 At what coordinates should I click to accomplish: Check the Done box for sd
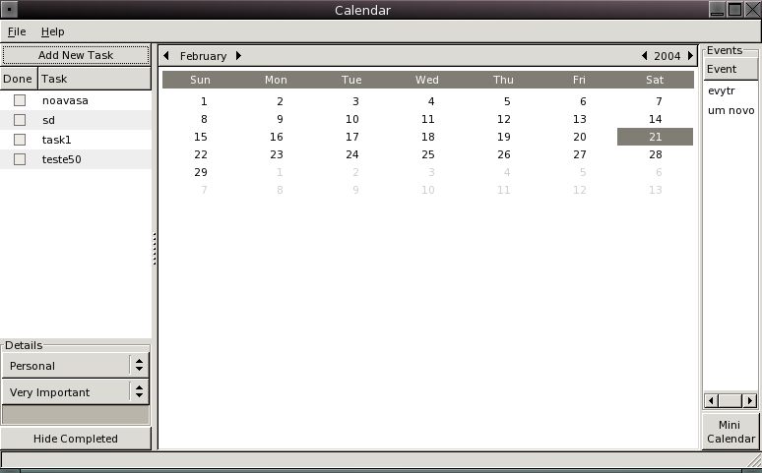point(19,120)
